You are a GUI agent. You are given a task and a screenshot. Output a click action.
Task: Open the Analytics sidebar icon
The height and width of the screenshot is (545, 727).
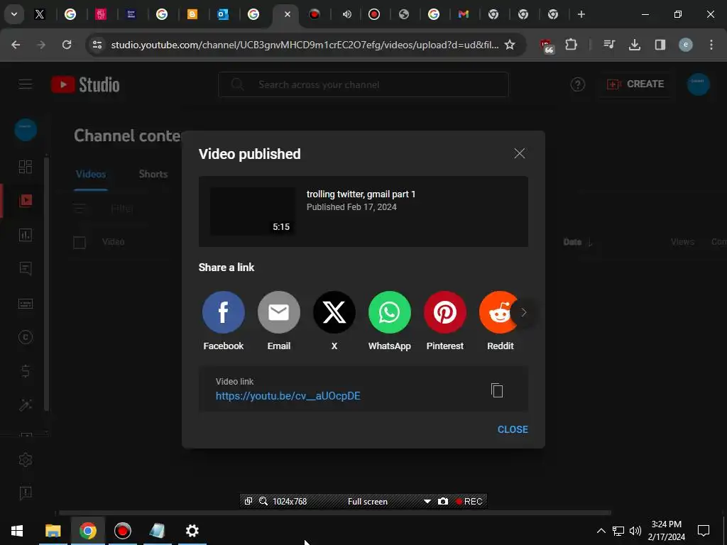pos(26,234)
